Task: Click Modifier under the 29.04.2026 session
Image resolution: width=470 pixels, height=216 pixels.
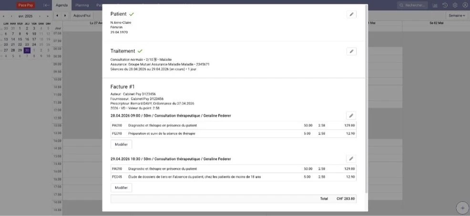Action: point(122,188)
